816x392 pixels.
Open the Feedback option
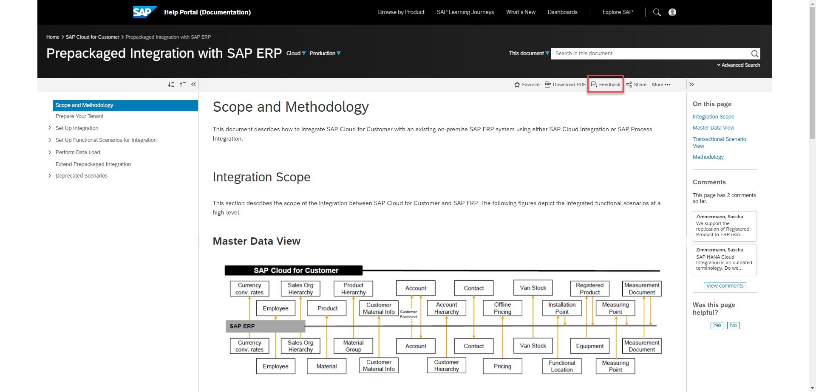(606, 85)
